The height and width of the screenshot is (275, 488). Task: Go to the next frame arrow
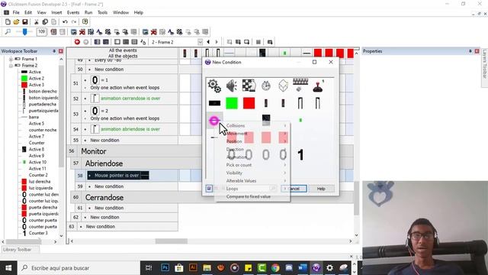point(217,42)
